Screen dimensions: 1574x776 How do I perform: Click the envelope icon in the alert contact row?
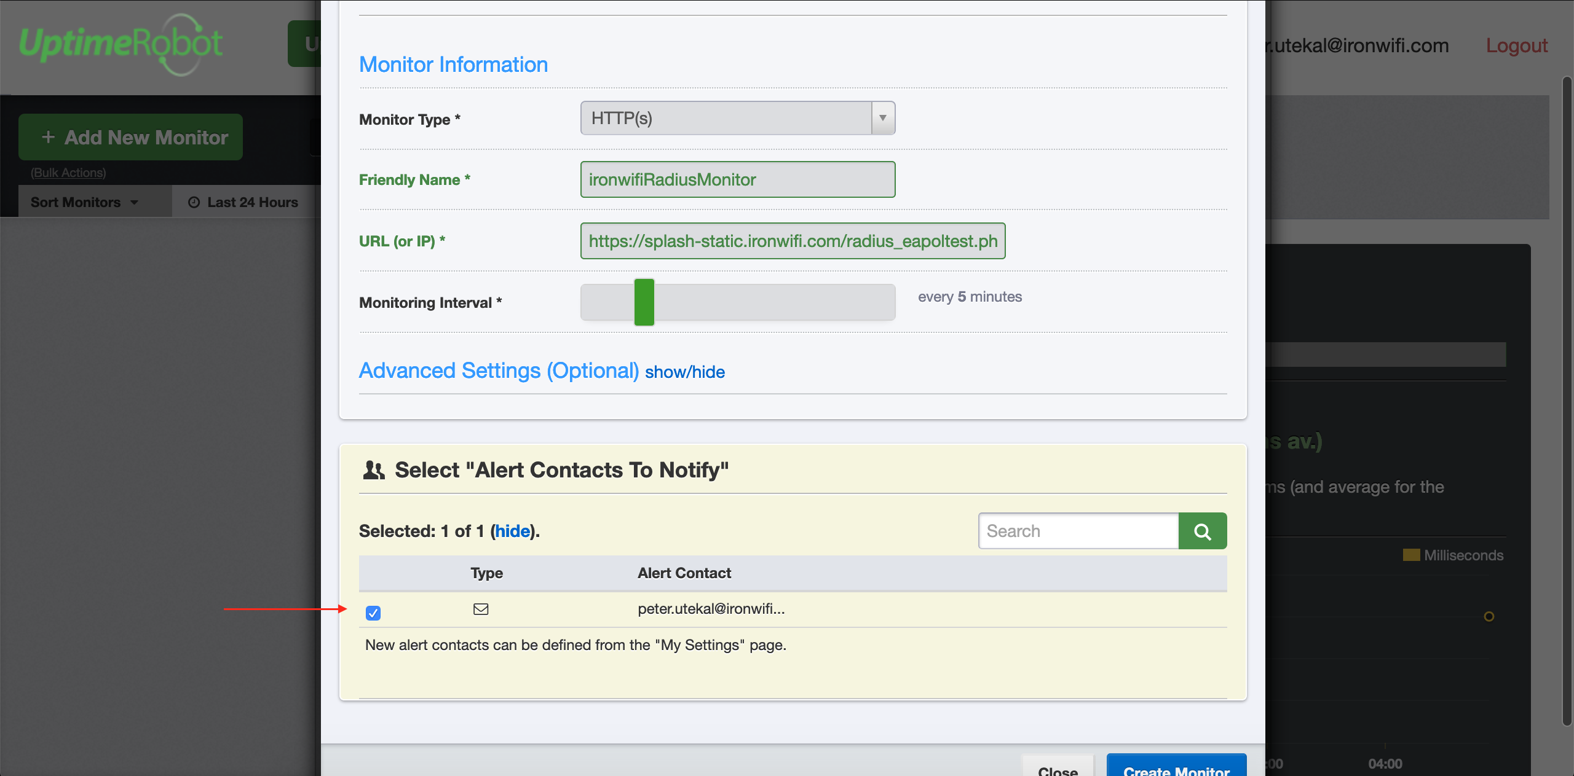[x=481, y=609]
